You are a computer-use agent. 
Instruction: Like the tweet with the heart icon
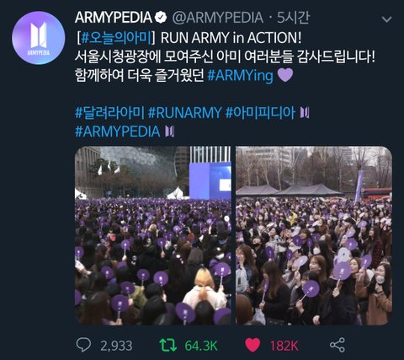point(252,345)
